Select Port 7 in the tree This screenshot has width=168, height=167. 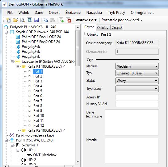[x=38, y=101]
